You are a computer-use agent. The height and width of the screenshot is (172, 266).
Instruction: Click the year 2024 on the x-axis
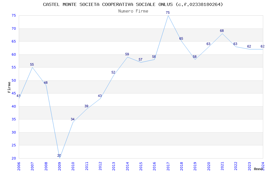[x=263, y=166]
